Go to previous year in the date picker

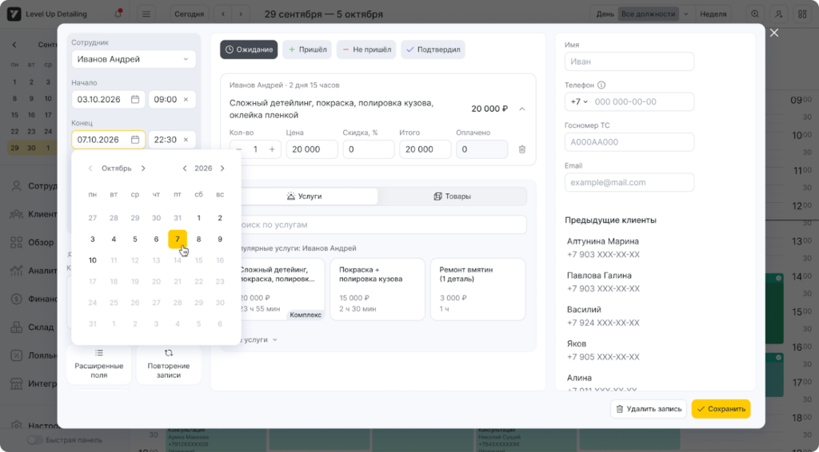click(x=185, y=169)
